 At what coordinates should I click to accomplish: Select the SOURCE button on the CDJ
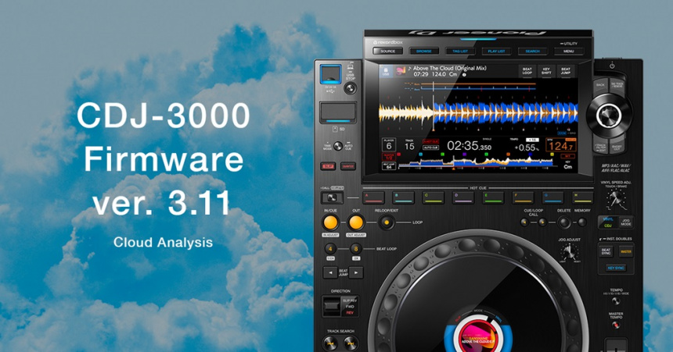click(x=387, y=51)
